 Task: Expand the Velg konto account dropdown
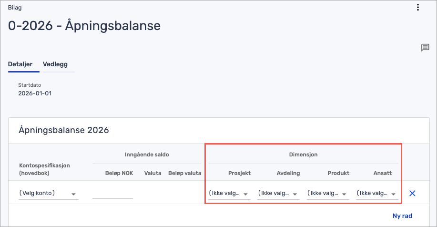48,194
